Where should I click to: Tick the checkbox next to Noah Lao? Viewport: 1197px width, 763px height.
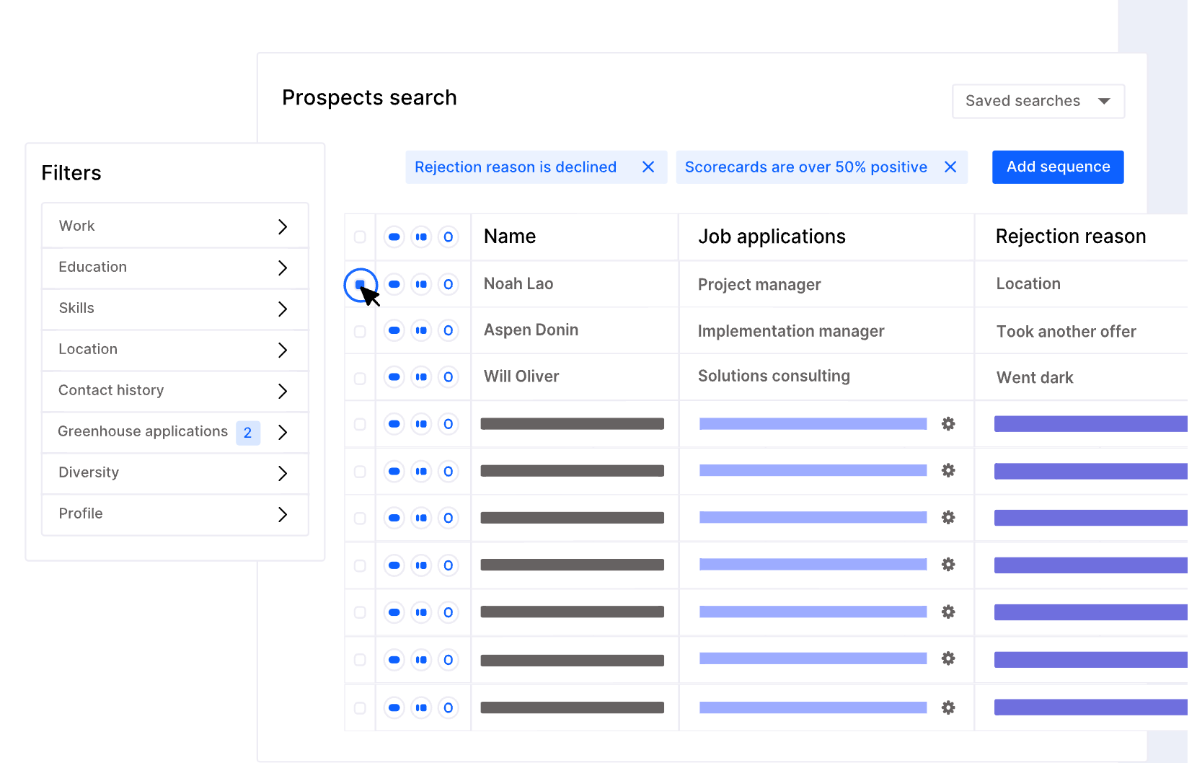[360, 284]
